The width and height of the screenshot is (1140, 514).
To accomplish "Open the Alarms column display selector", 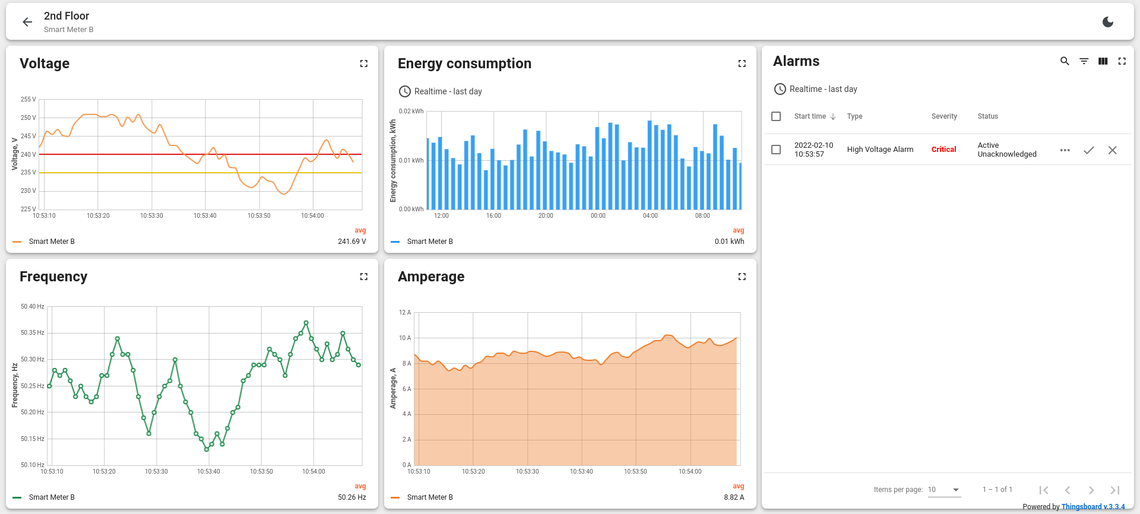I will coord(1103,61).
